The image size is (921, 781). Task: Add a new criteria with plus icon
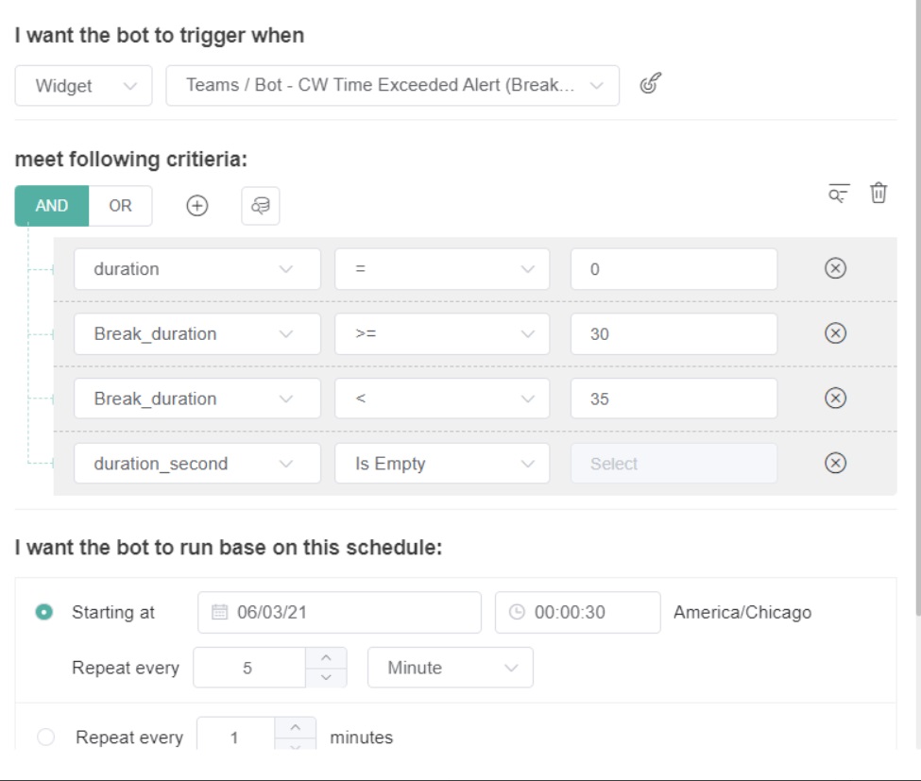(196, 206)
